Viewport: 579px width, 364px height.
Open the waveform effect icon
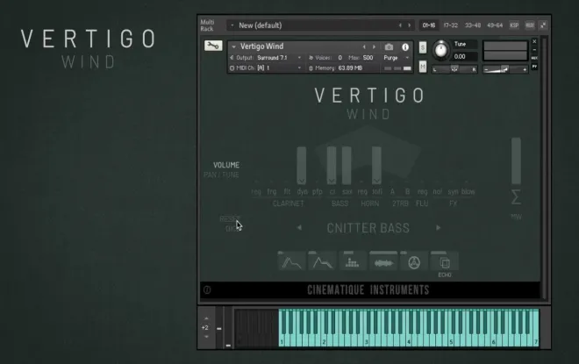coord(383,261)
